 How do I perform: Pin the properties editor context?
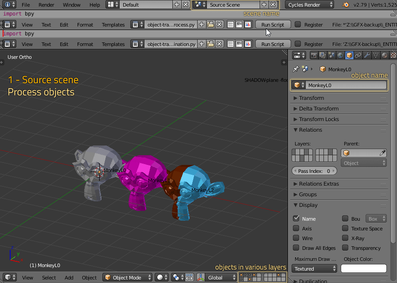[x=296, y=69]
